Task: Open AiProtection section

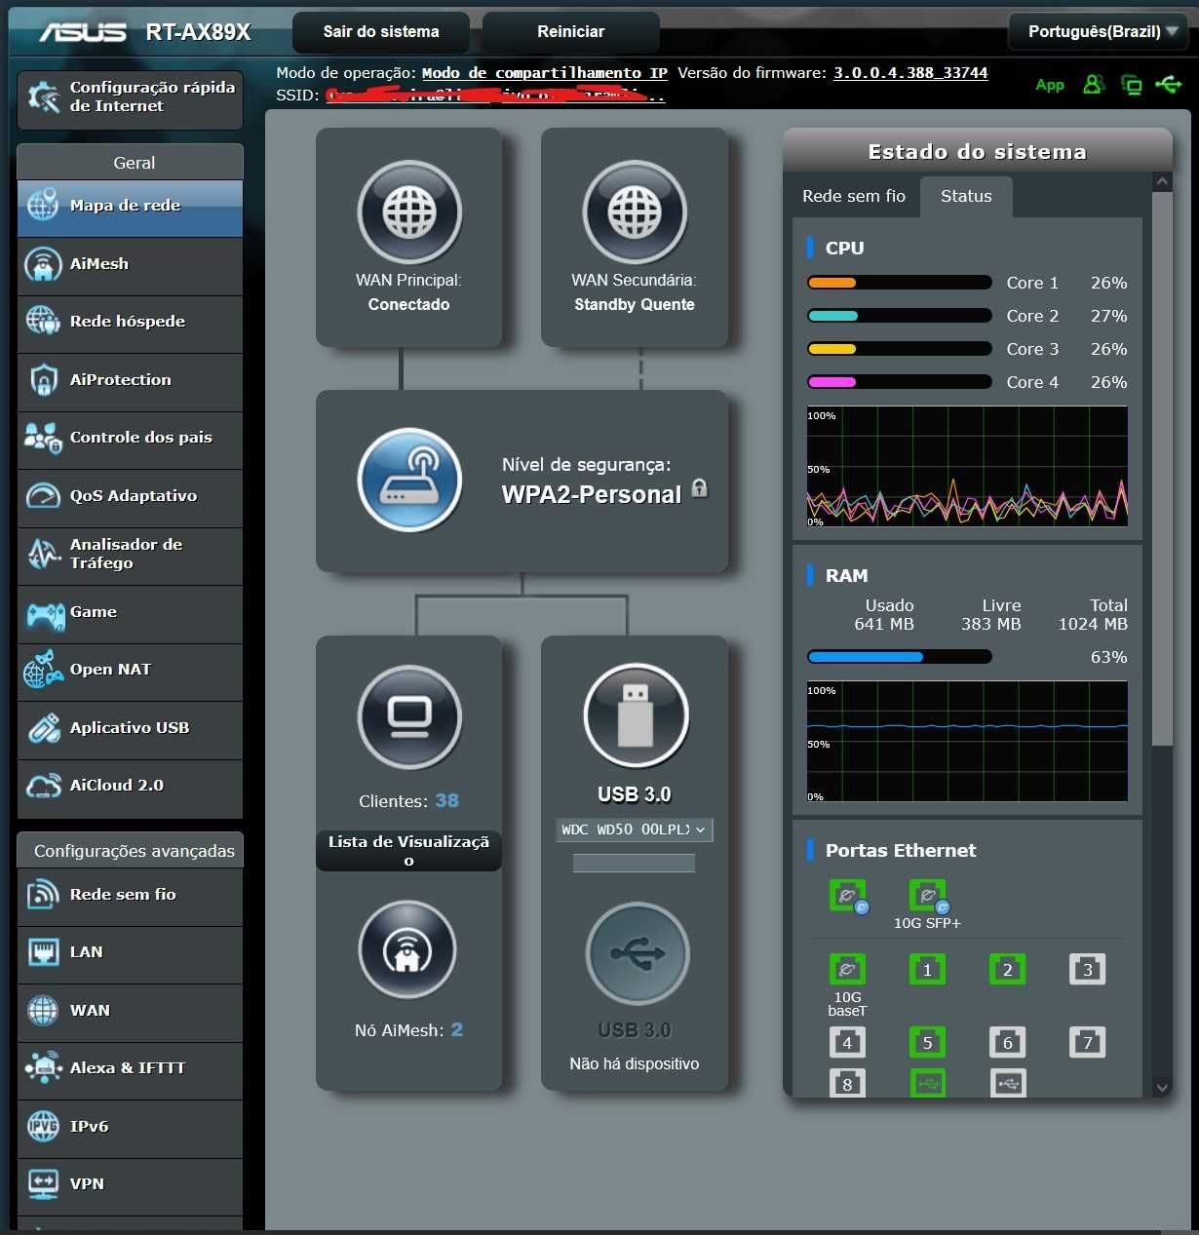Action: point(130,381)
